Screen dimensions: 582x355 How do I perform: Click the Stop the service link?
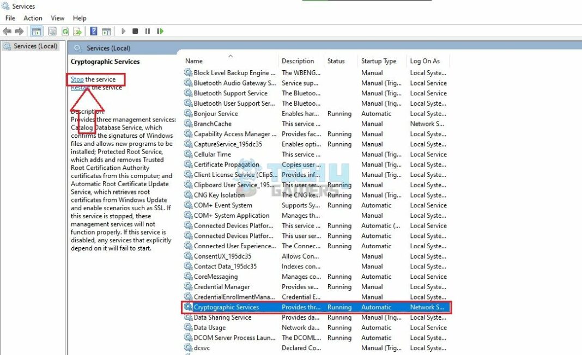click(77, 79)
